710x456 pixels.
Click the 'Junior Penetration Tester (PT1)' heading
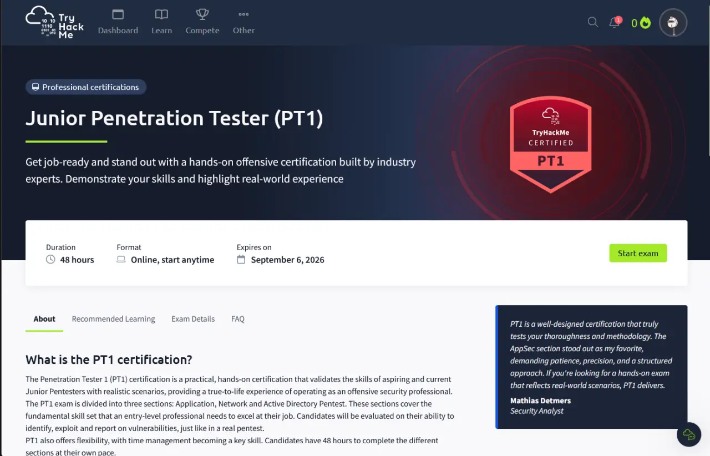click(x=174, y=118)
